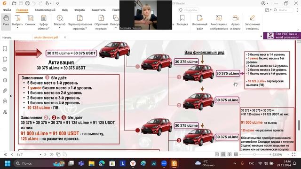
Task: Click the zoom level slider handle
Action: click(x=254, y=154)
